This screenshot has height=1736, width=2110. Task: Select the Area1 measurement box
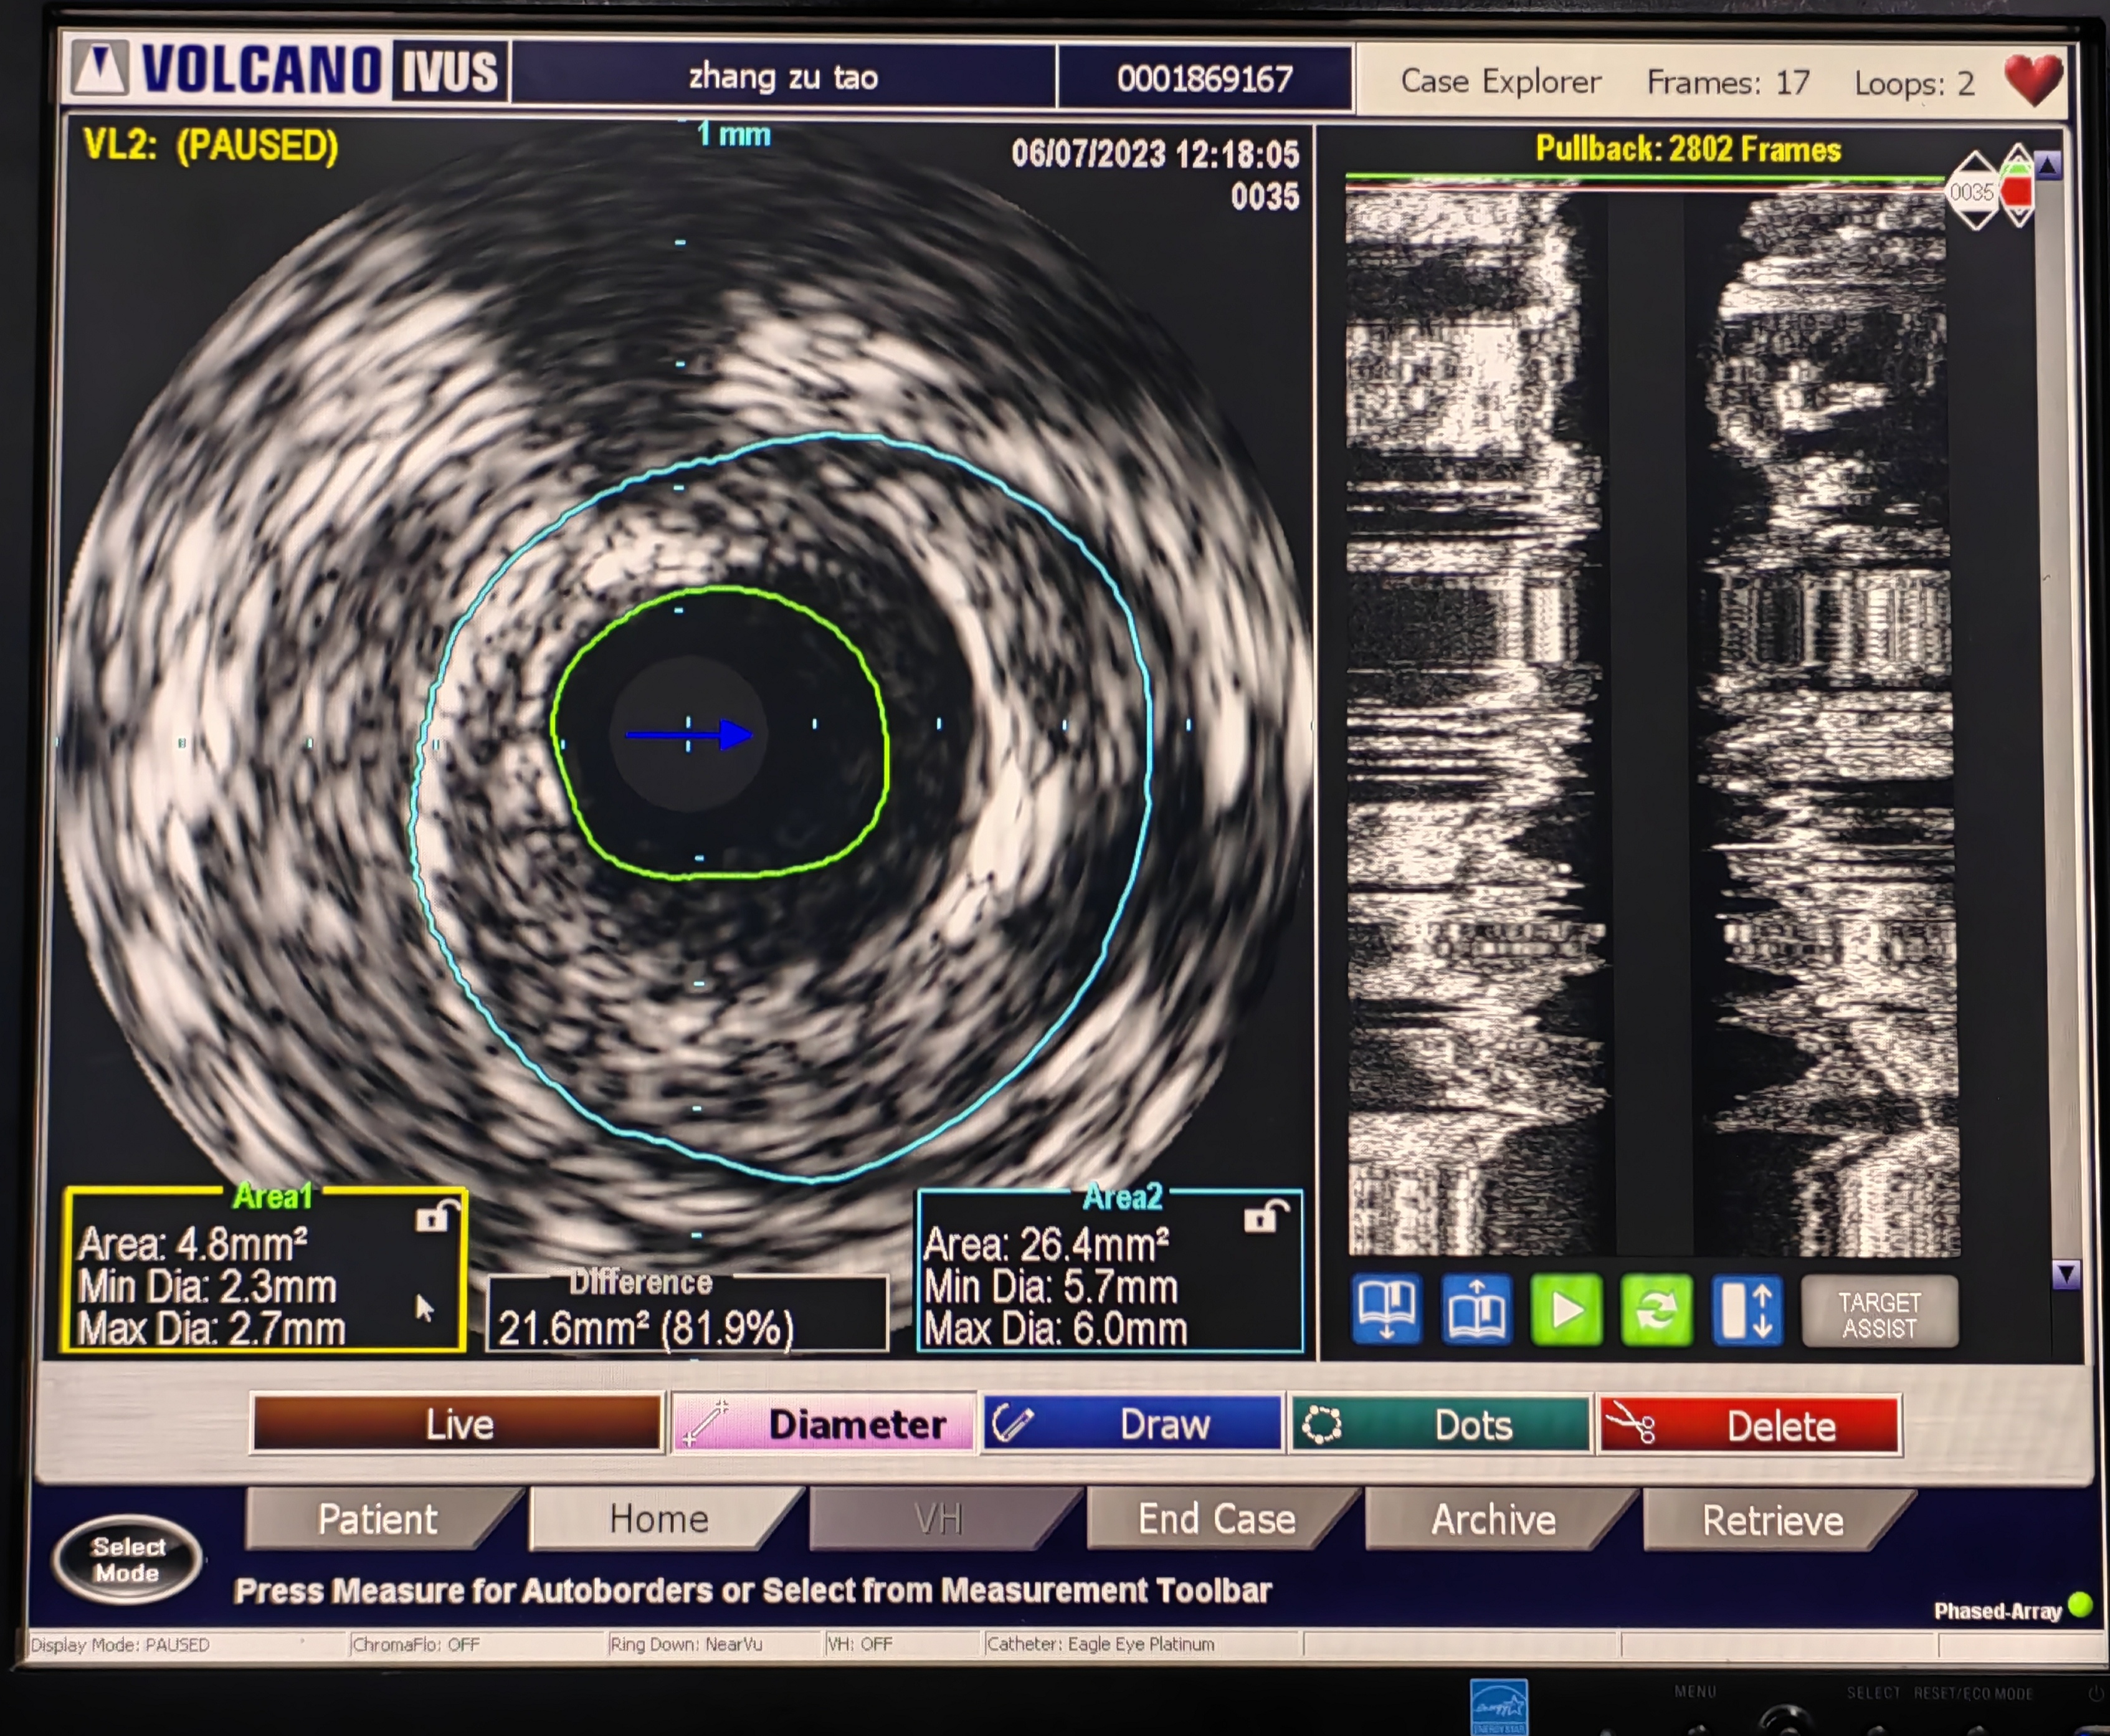[265, 1270]
